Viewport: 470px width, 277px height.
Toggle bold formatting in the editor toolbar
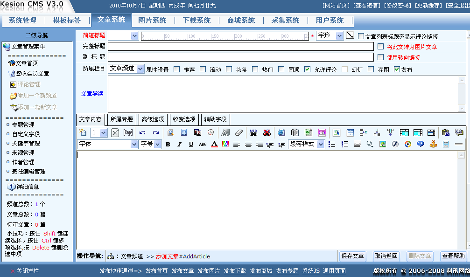(x=168, y=144)
